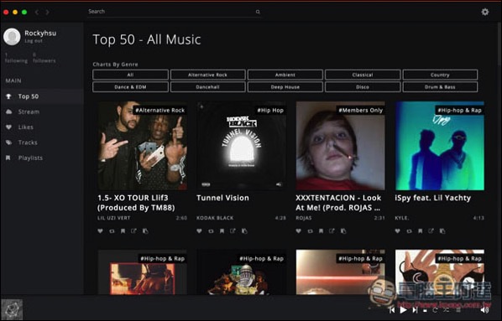Viewport: 502px width, 321px height.
Task: Toggle shuffle in the player bar
Action: 447,310
